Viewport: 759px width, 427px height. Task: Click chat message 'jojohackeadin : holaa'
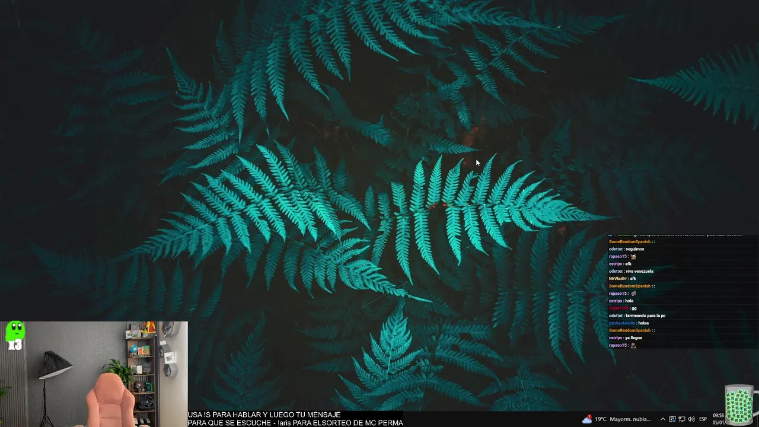click(x=629, y=323)
